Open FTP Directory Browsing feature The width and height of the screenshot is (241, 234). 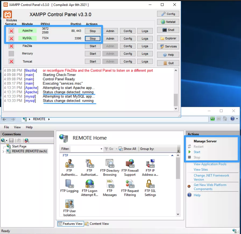pos(110,167)
